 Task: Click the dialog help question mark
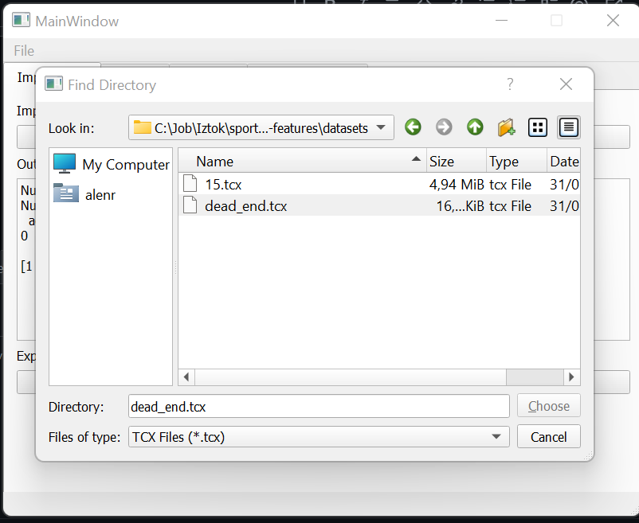click(510, 84)
